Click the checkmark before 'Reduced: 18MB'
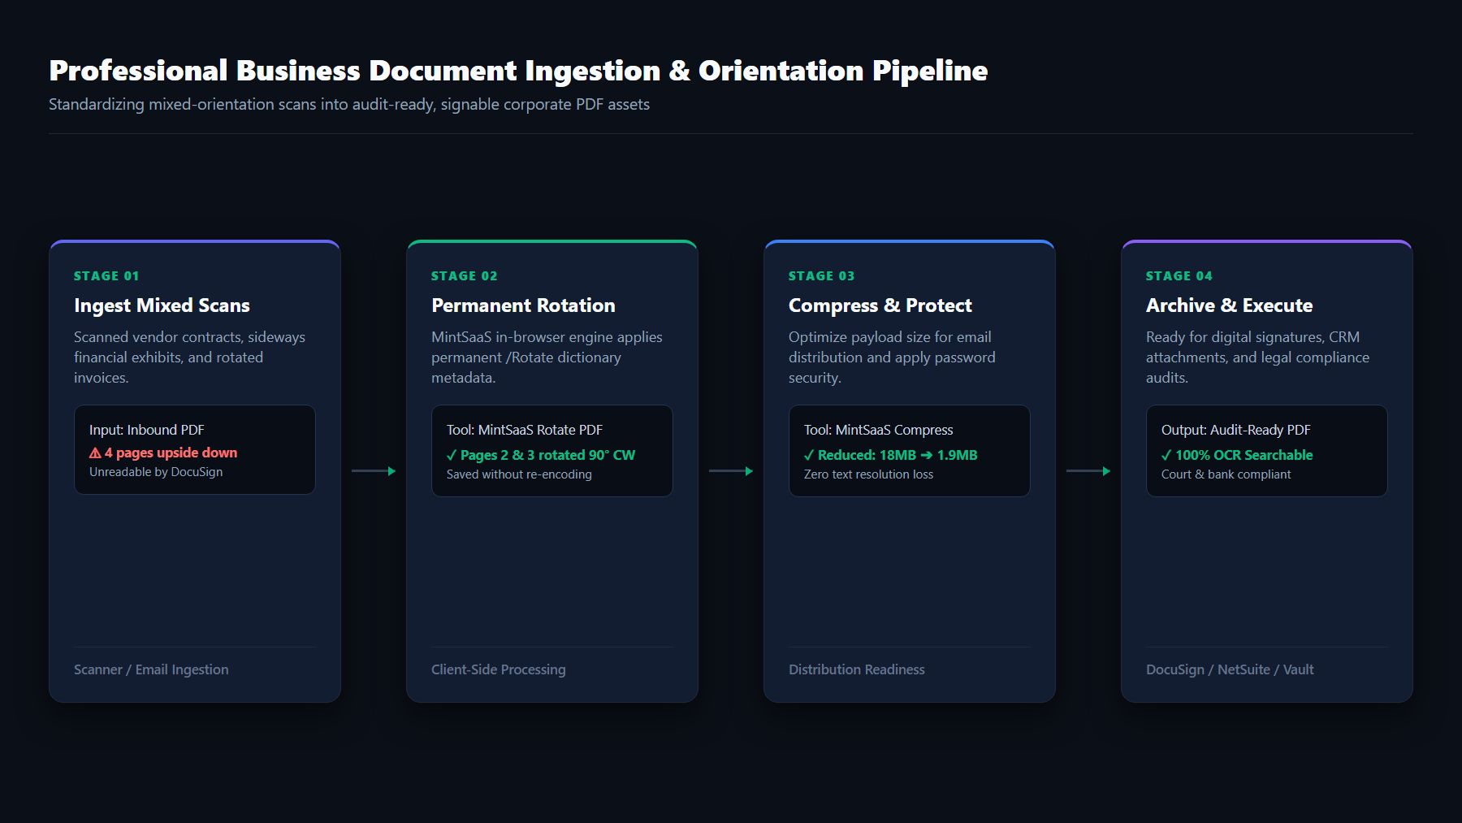The width and height of the screenshot is (1462, 823). (x=809, y=455)
